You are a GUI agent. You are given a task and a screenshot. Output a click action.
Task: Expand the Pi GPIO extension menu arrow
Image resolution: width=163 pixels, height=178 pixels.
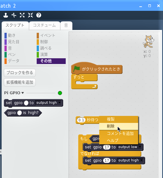23,93
